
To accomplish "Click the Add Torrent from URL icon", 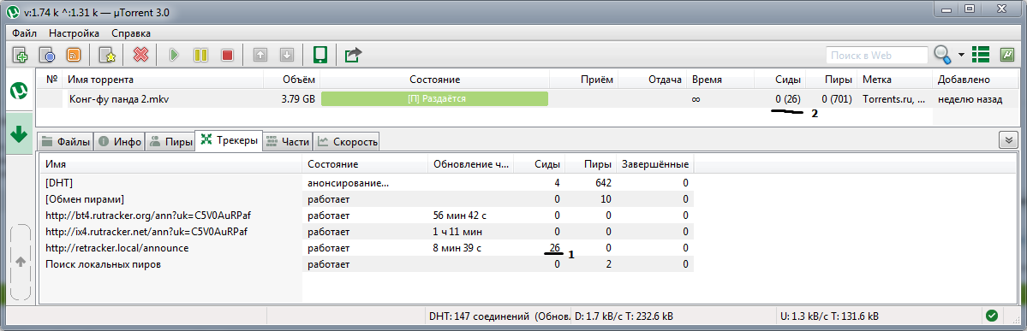I will click(46, 55).
